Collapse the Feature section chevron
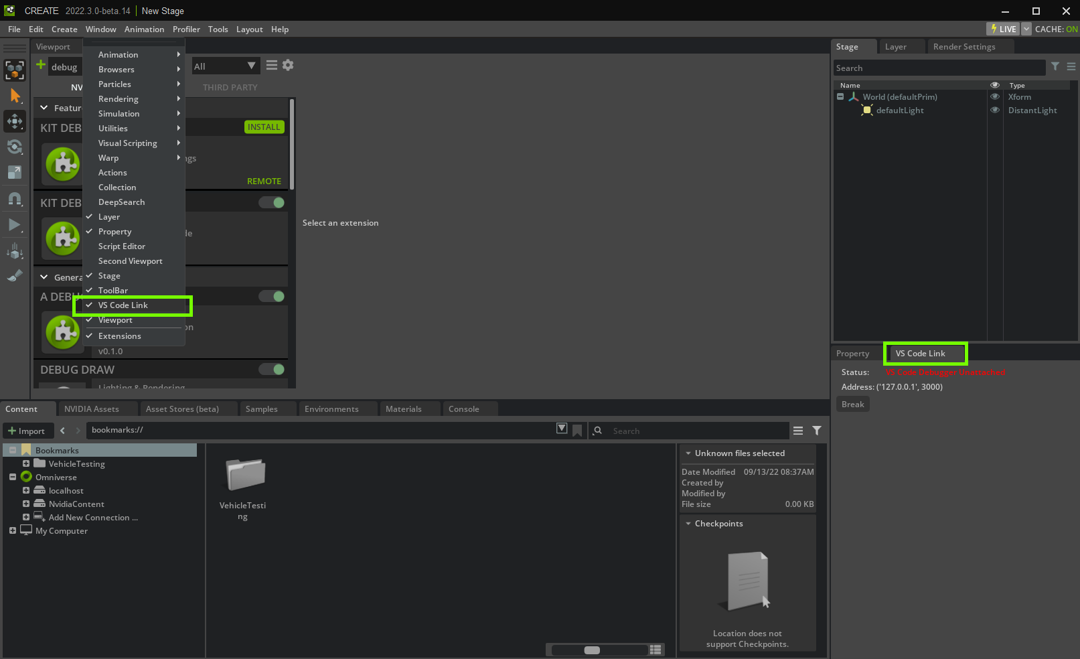 tap(44, 108)
